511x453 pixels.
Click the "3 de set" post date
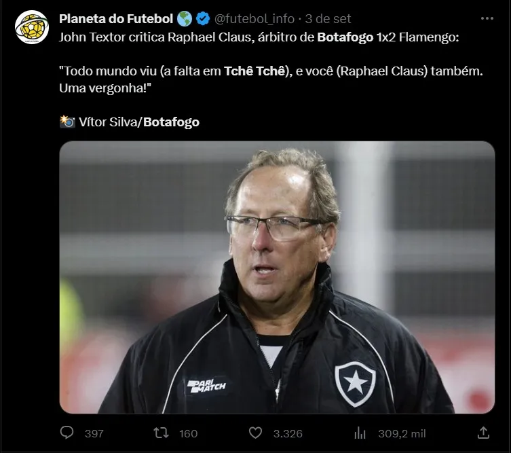328,18
